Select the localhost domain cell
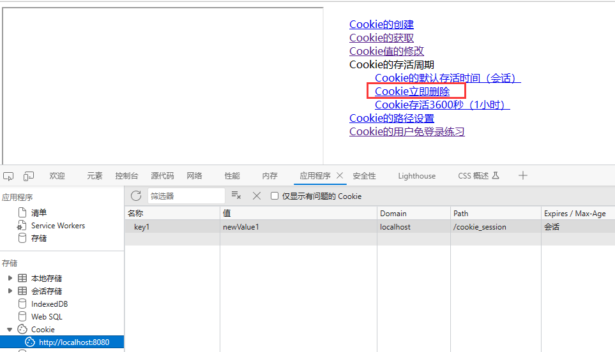Screen dimensions: 615x352 413,227
